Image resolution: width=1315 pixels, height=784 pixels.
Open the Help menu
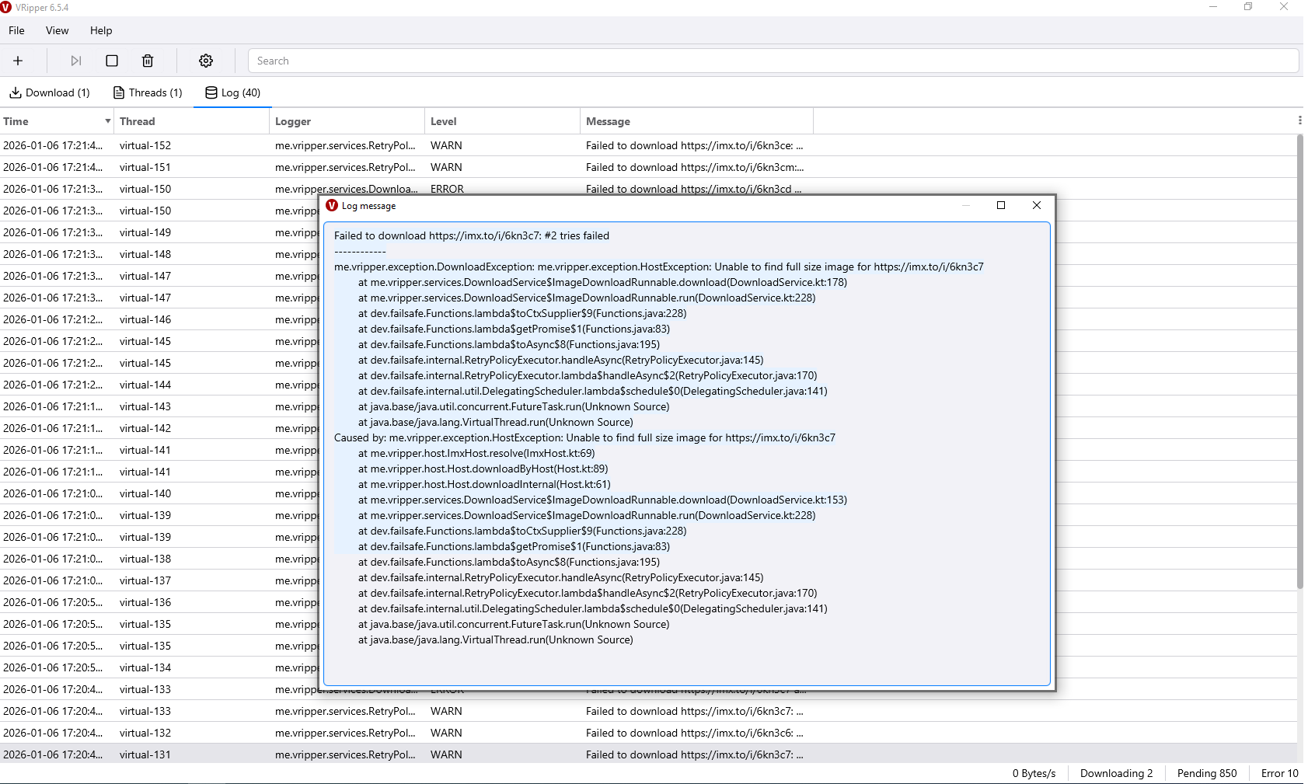(101, 30)
